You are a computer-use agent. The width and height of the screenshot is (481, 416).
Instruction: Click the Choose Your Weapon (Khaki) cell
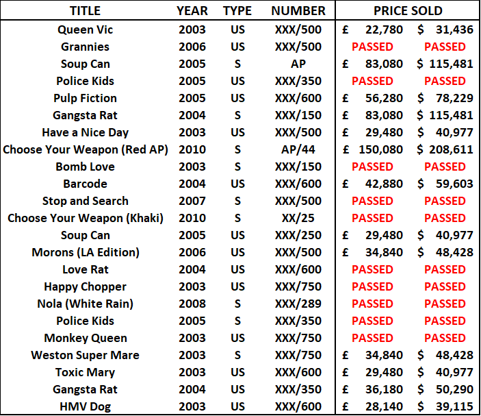[85, 218]
